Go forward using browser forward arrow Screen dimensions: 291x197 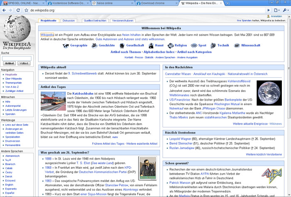pyautogui.click(x=10, y=10)
